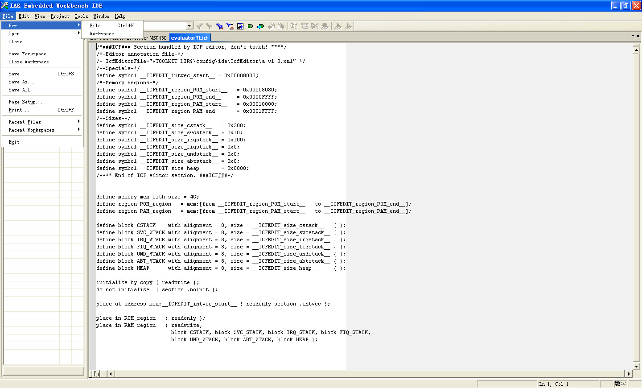642x388 pixels.
Task: Open the Project menu
Action: click(x=60, y=17)
